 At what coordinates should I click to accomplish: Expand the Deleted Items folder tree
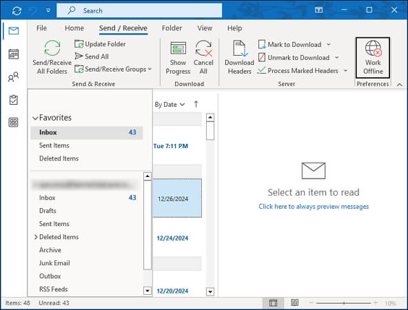(36, 237)
